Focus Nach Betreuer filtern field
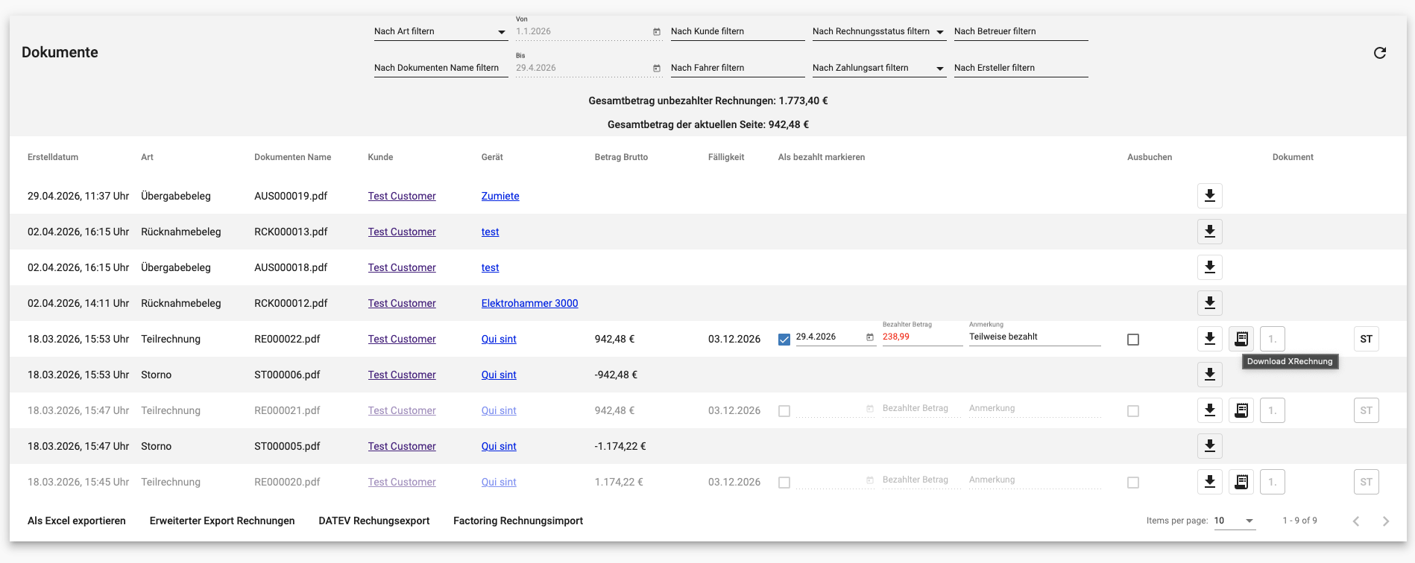Image resolution: width=1415 pixels, height=563 pixels. (1021, 31)
